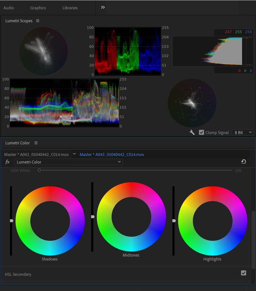Open the Lumetri Color effect dropdown
Image resolution: width=256 pixels, height=291 pixels.
point(68,161)
